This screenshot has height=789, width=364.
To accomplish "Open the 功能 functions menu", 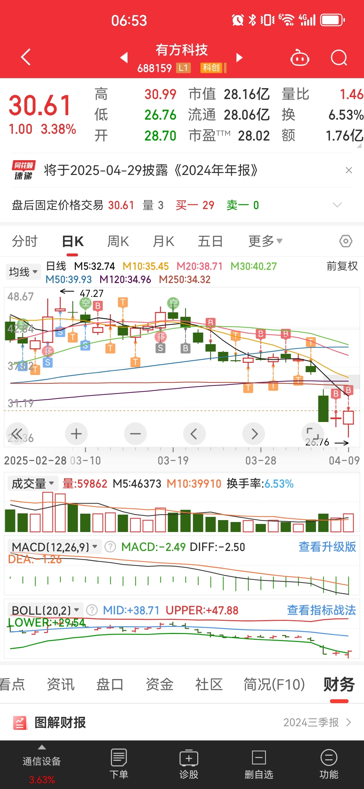I will [329, 764].
